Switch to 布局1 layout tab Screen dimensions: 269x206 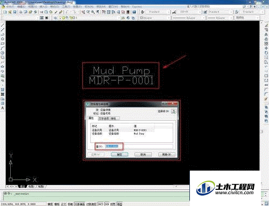pyautogui.click(x=31, y=187)
